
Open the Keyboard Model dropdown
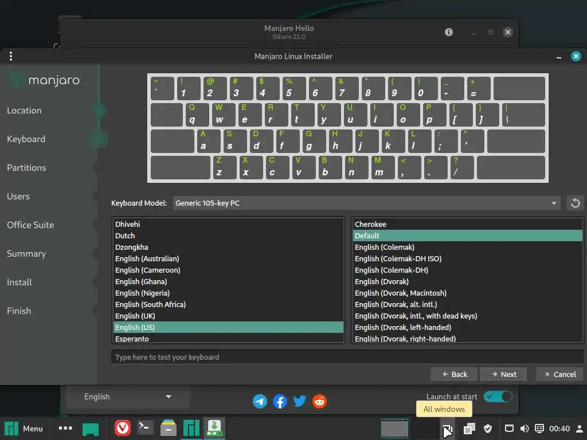tap(366, 203)
